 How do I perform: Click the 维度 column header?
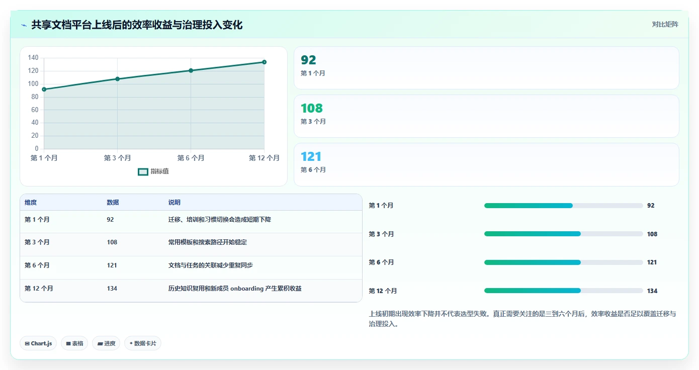click(x=31, y=203)
